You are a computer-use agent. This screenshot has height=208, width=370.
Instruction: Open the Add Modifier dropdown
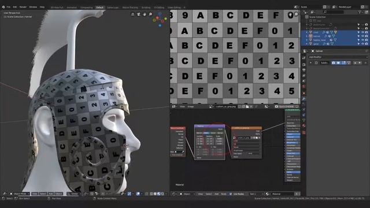tap(338, 57)
